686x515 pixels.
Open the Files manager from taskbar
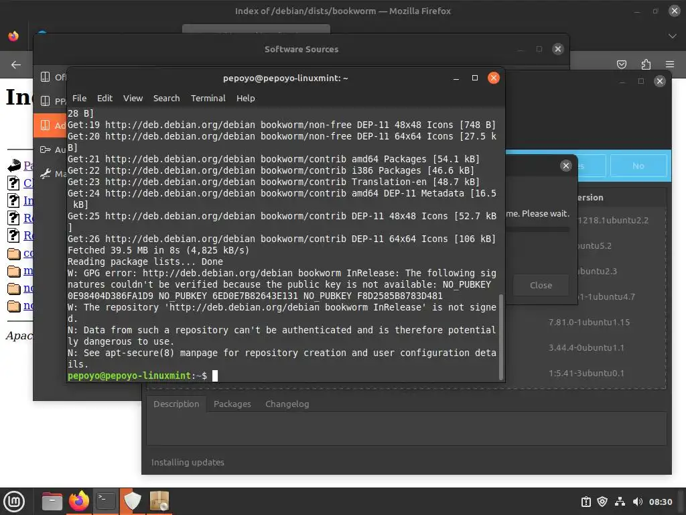pos(52,501)
